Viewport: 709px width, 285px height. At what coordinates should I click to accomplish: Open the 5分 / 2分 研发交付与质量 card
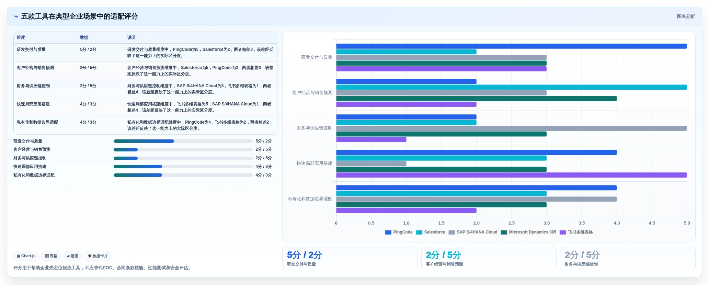click(350, 259)
